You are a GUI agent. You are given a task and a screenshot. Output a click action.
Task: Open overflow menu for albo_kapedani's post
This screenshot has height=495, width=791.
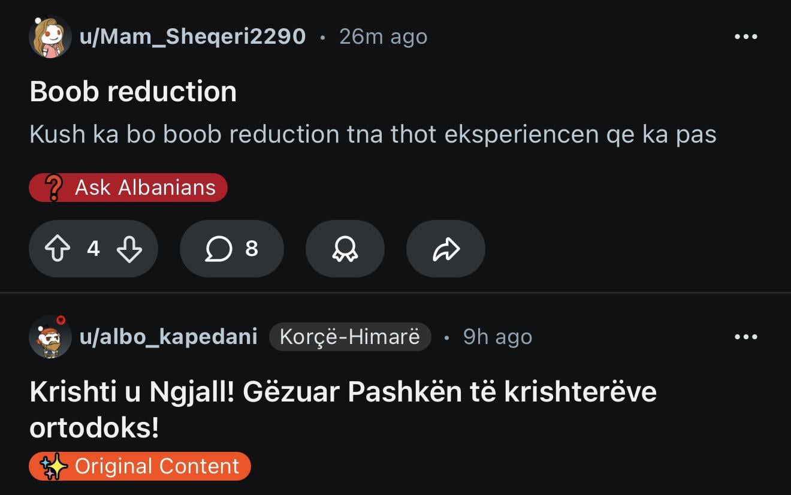pos(745,337)
